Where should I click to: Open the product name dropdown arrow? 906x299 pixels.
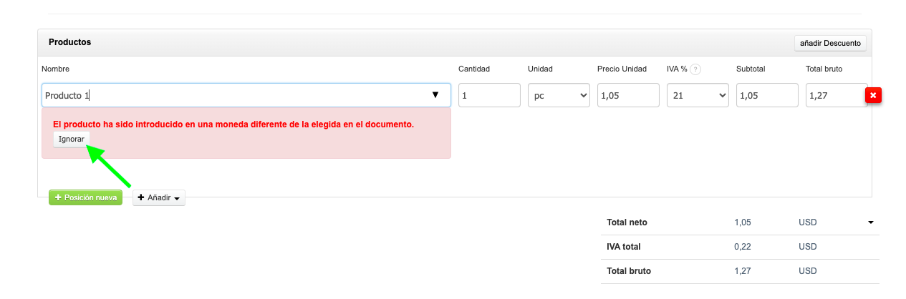click(435, 95)
